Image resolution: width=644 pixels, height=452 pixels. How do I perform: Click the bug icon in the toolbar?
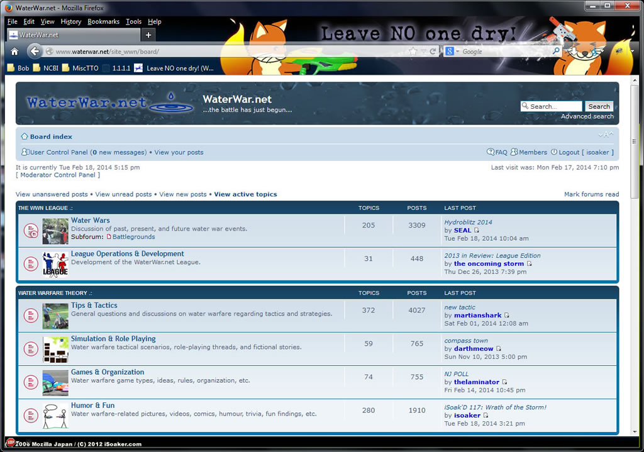[x=619, y=51]
